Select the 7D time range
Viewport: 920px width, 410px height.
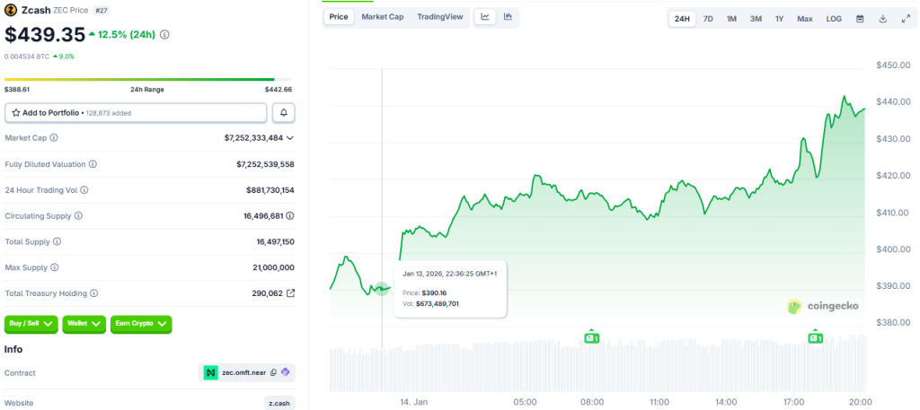pyautogui.click(x=708, y=19)
